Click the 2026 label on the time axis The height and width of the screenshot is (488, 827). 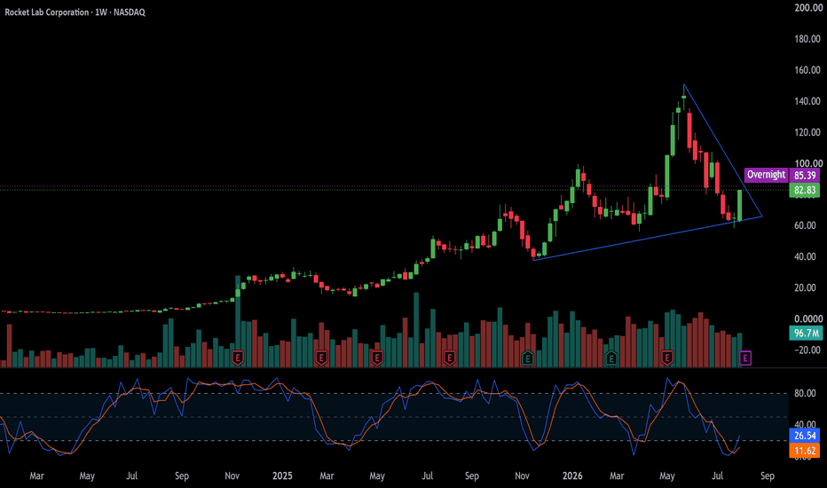pyautogui.click(x=571, y=476)
